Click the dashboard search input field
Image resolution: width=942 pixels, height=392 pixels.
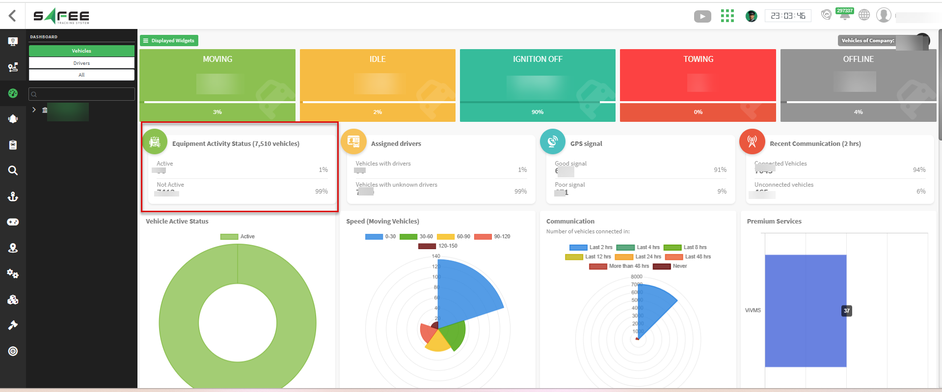(82, 94)
